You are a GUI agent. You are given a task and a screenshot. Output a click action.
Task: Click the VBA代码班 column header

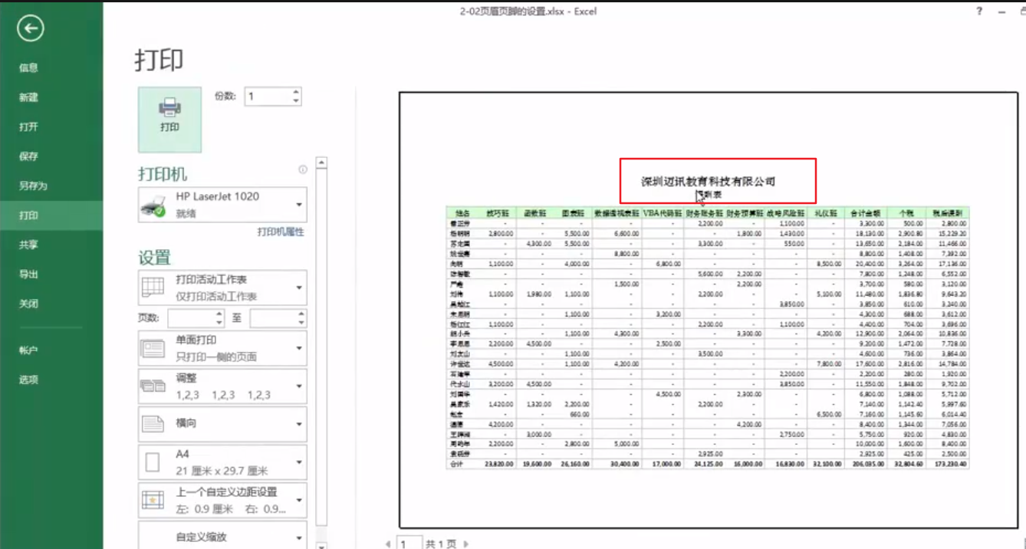coord(663,212)
